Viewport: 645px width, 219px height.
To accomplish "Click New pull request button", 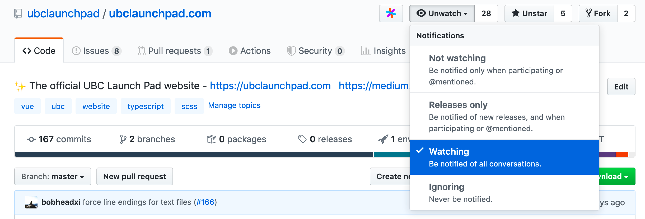I will [135, 176].
